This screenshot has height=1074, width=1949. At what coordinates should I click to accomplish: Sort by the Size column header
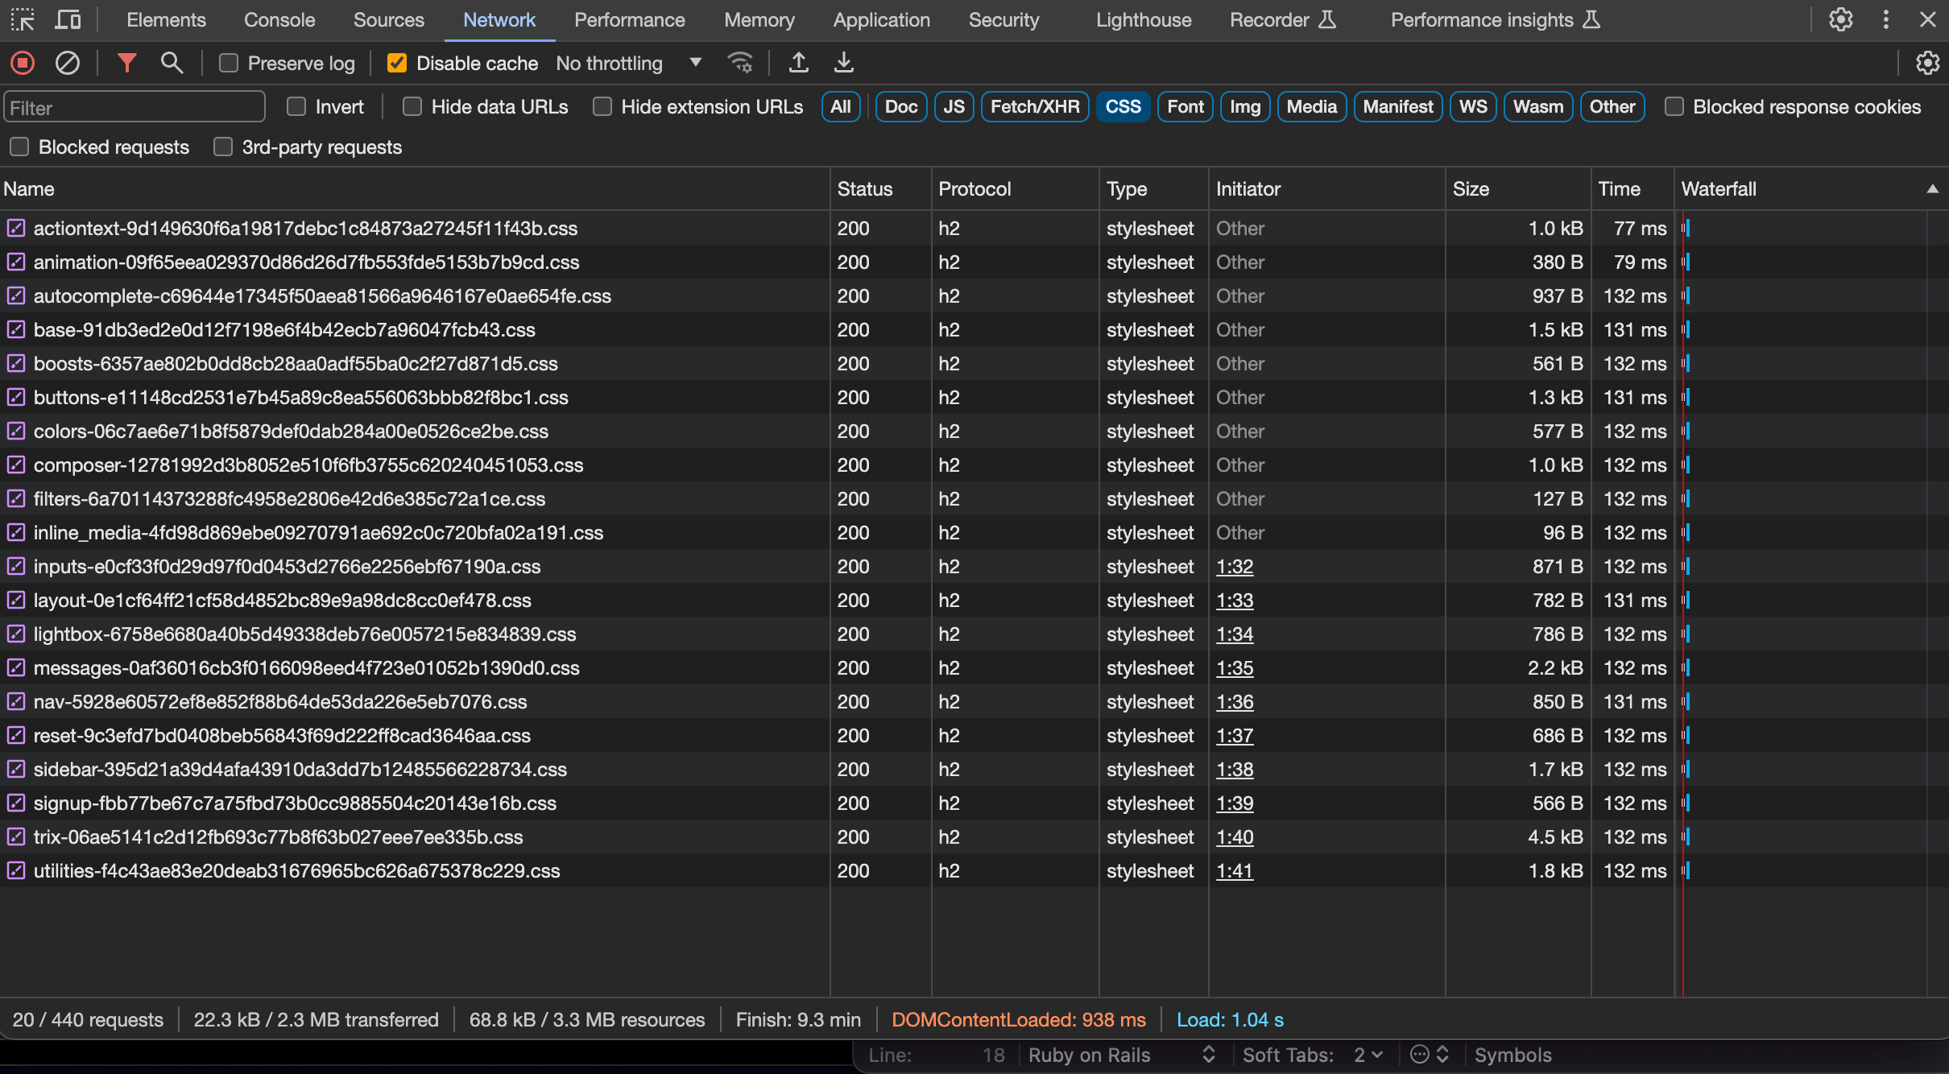pos(1517,188)
